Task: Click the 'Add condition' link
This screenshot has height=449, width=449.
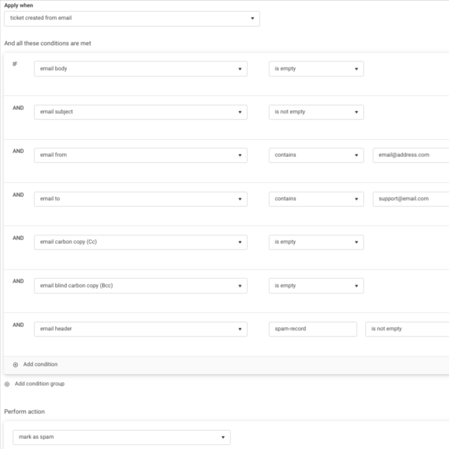Action: [40, 365]
